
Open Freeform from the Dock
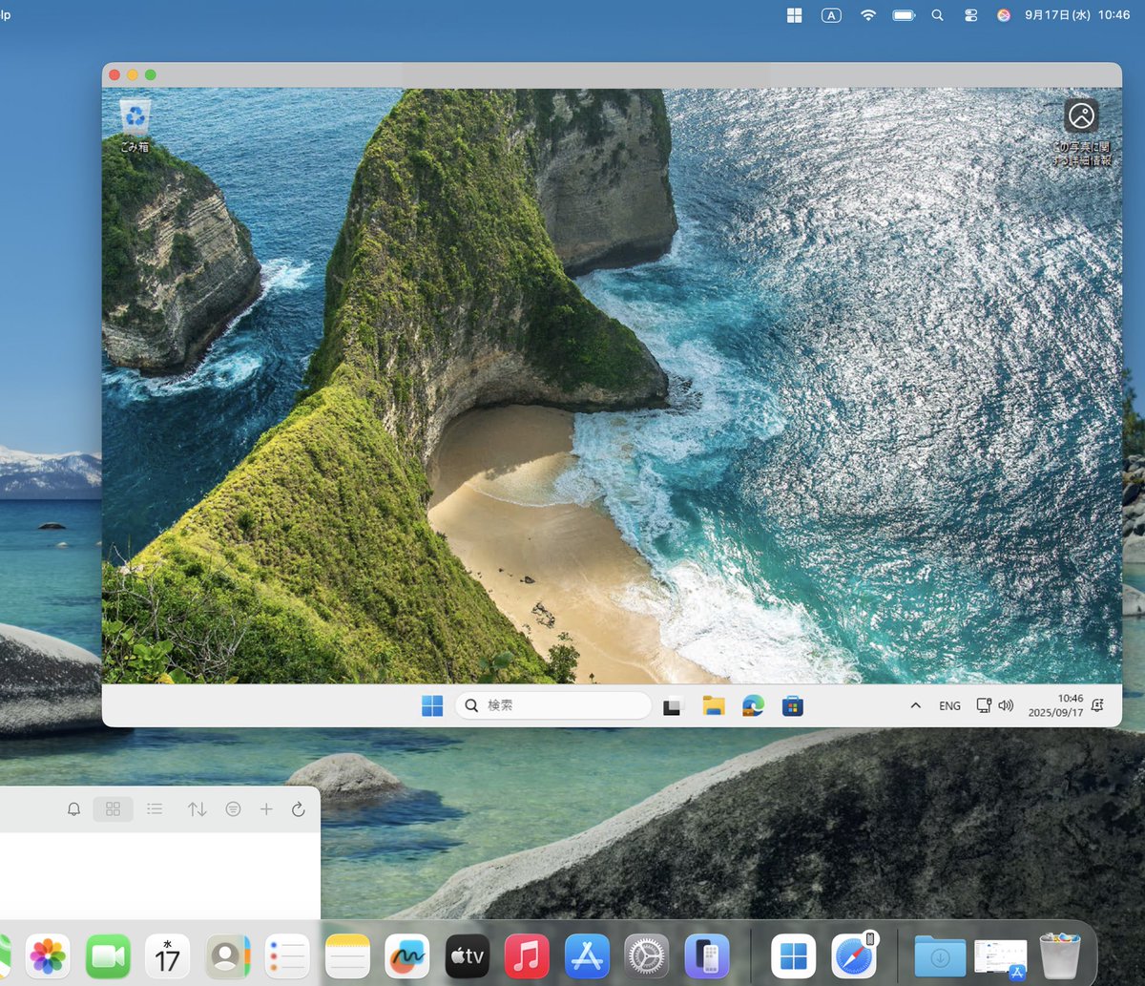pyautogui.click(x=407, y=955)
